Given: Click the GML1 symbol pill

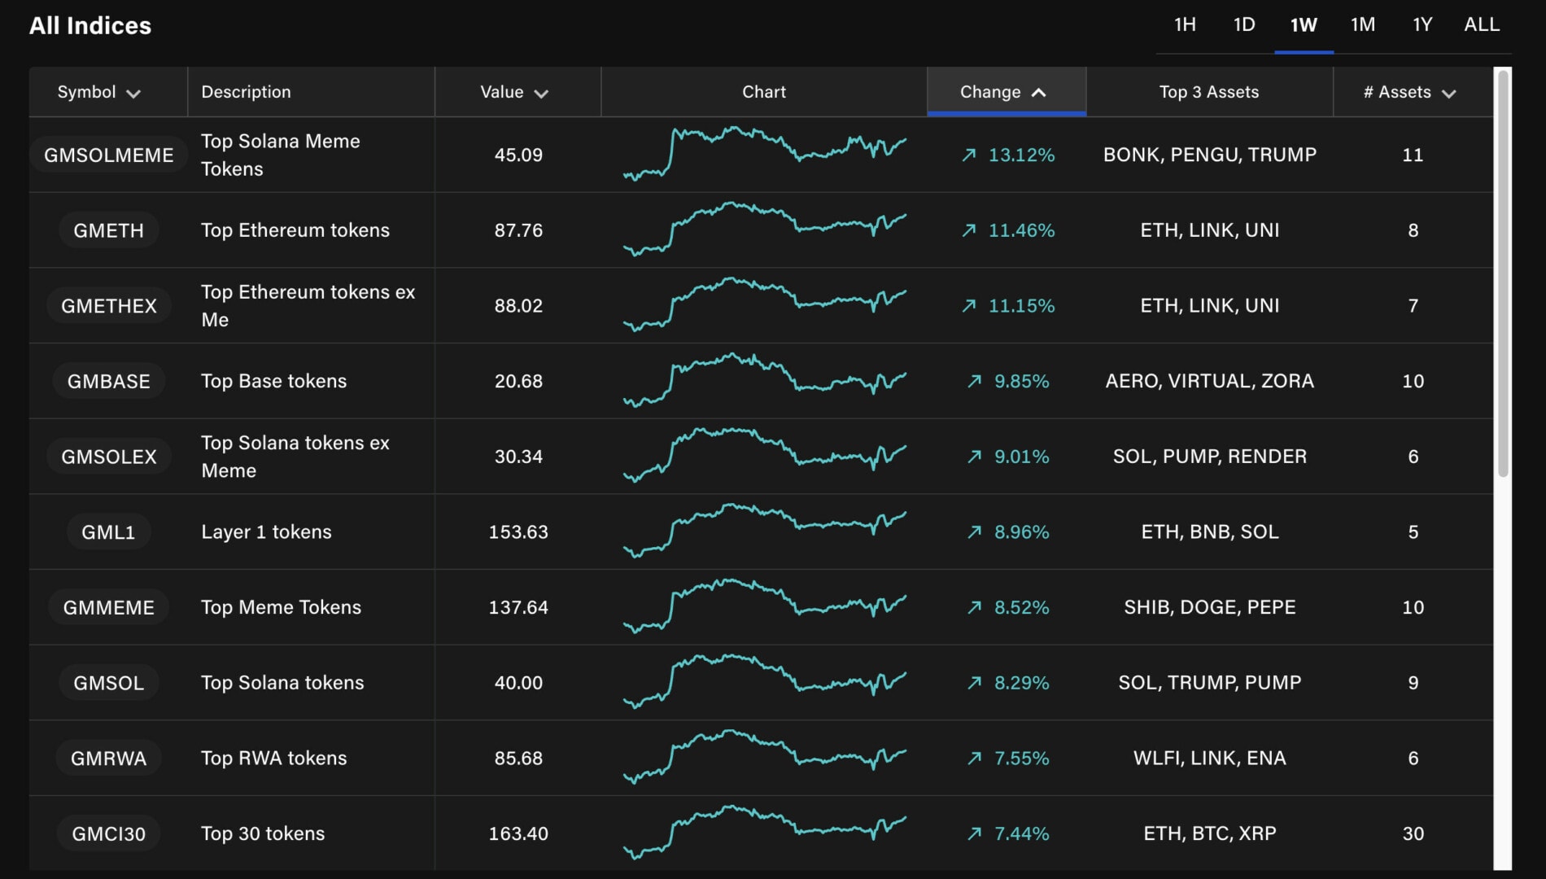Looking at the screenshot, I should [108, 531].
